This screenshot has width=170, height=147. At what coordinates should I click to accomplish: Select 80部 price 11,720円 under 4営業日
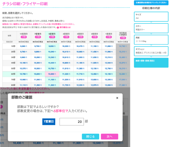(66, 85)
